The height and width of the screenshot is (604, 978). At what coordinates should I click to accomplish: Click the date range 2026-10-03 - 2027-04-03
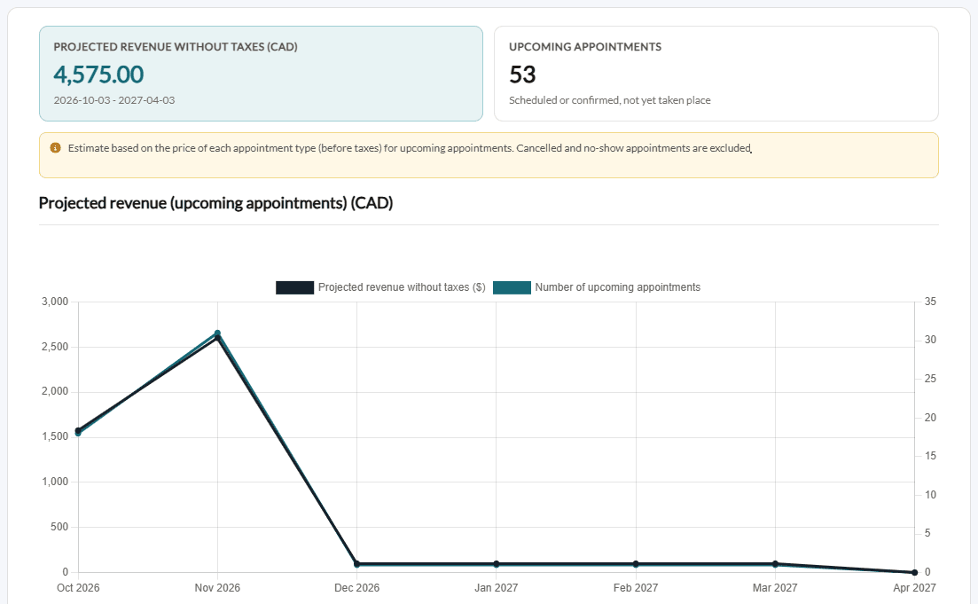coord(114,100)
